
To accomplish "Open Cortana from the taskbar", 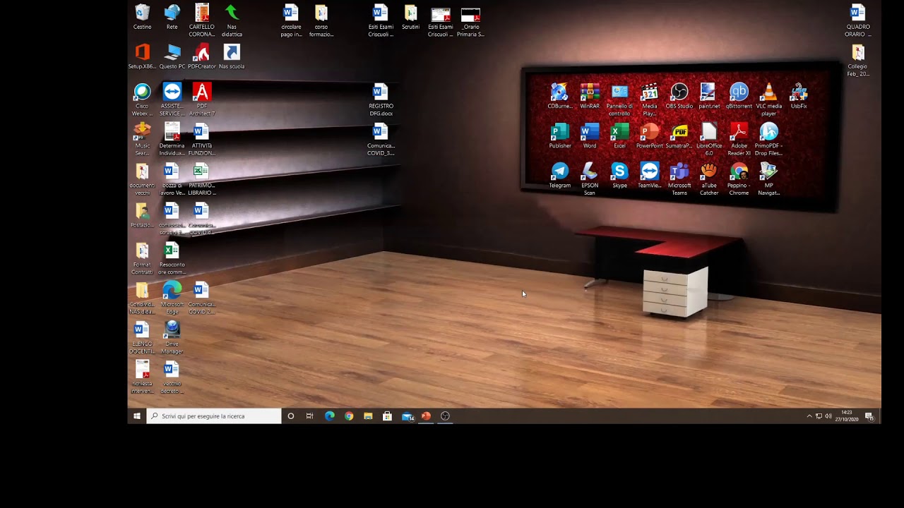I will click(290, 416).
